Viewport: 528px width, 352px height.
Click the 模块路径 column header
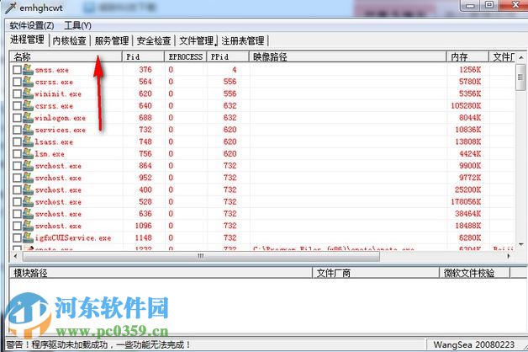[161, 273]
